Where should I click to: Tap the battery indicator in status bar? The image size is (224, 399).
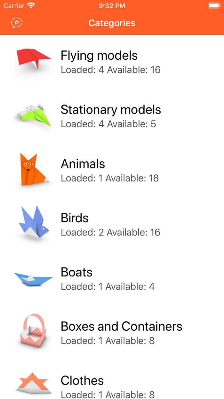[x=213, y=6]
